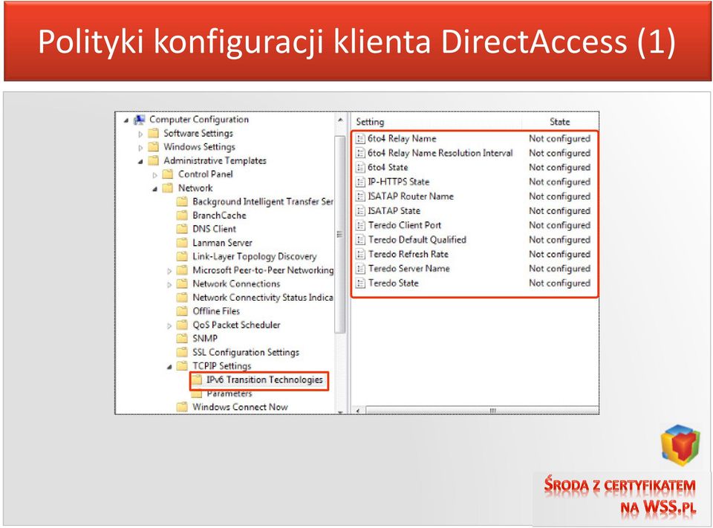
Task: Click the DNS Client folder icon
Action: [x=183, y=229]
